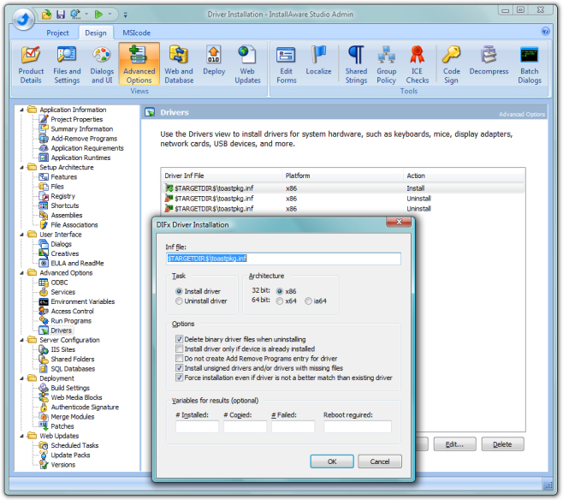Open Services in the tree
Viewport: 563px width, 500px height.
point(62,292)
